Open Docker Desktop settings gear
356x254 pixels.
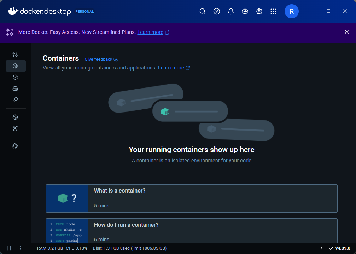point(259,11)
